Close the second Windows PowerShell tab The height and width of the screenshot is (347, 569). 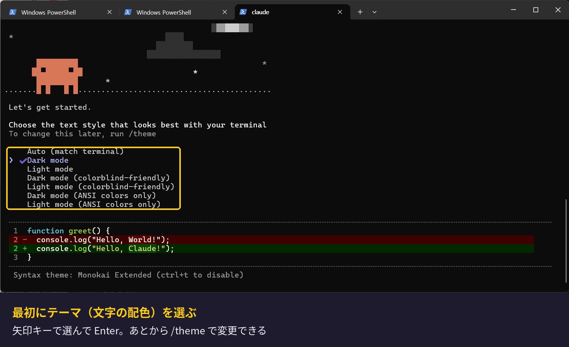click(225, 12)
